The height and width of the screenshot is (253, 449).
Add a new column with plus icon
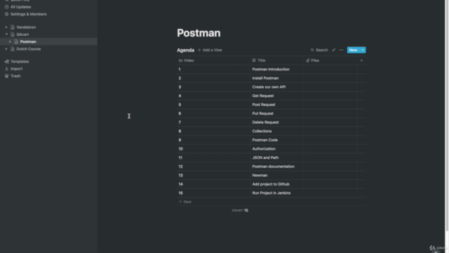[361, 60]
